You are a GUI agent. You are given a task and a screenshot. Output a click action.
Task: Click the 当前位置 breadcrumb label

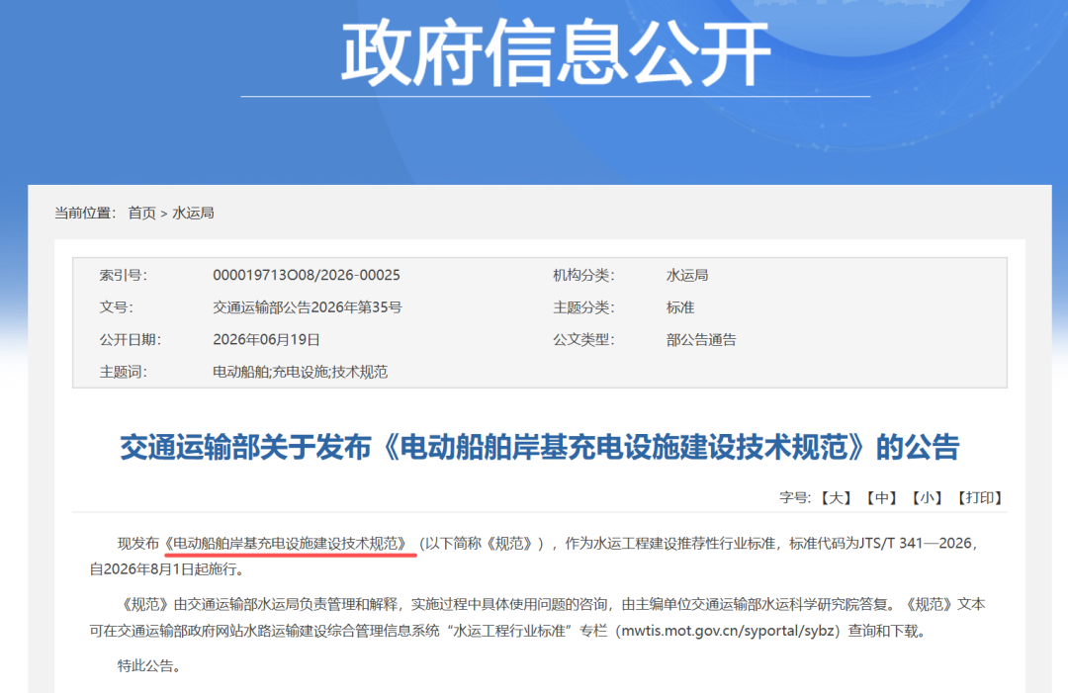[x=85, y=214]
